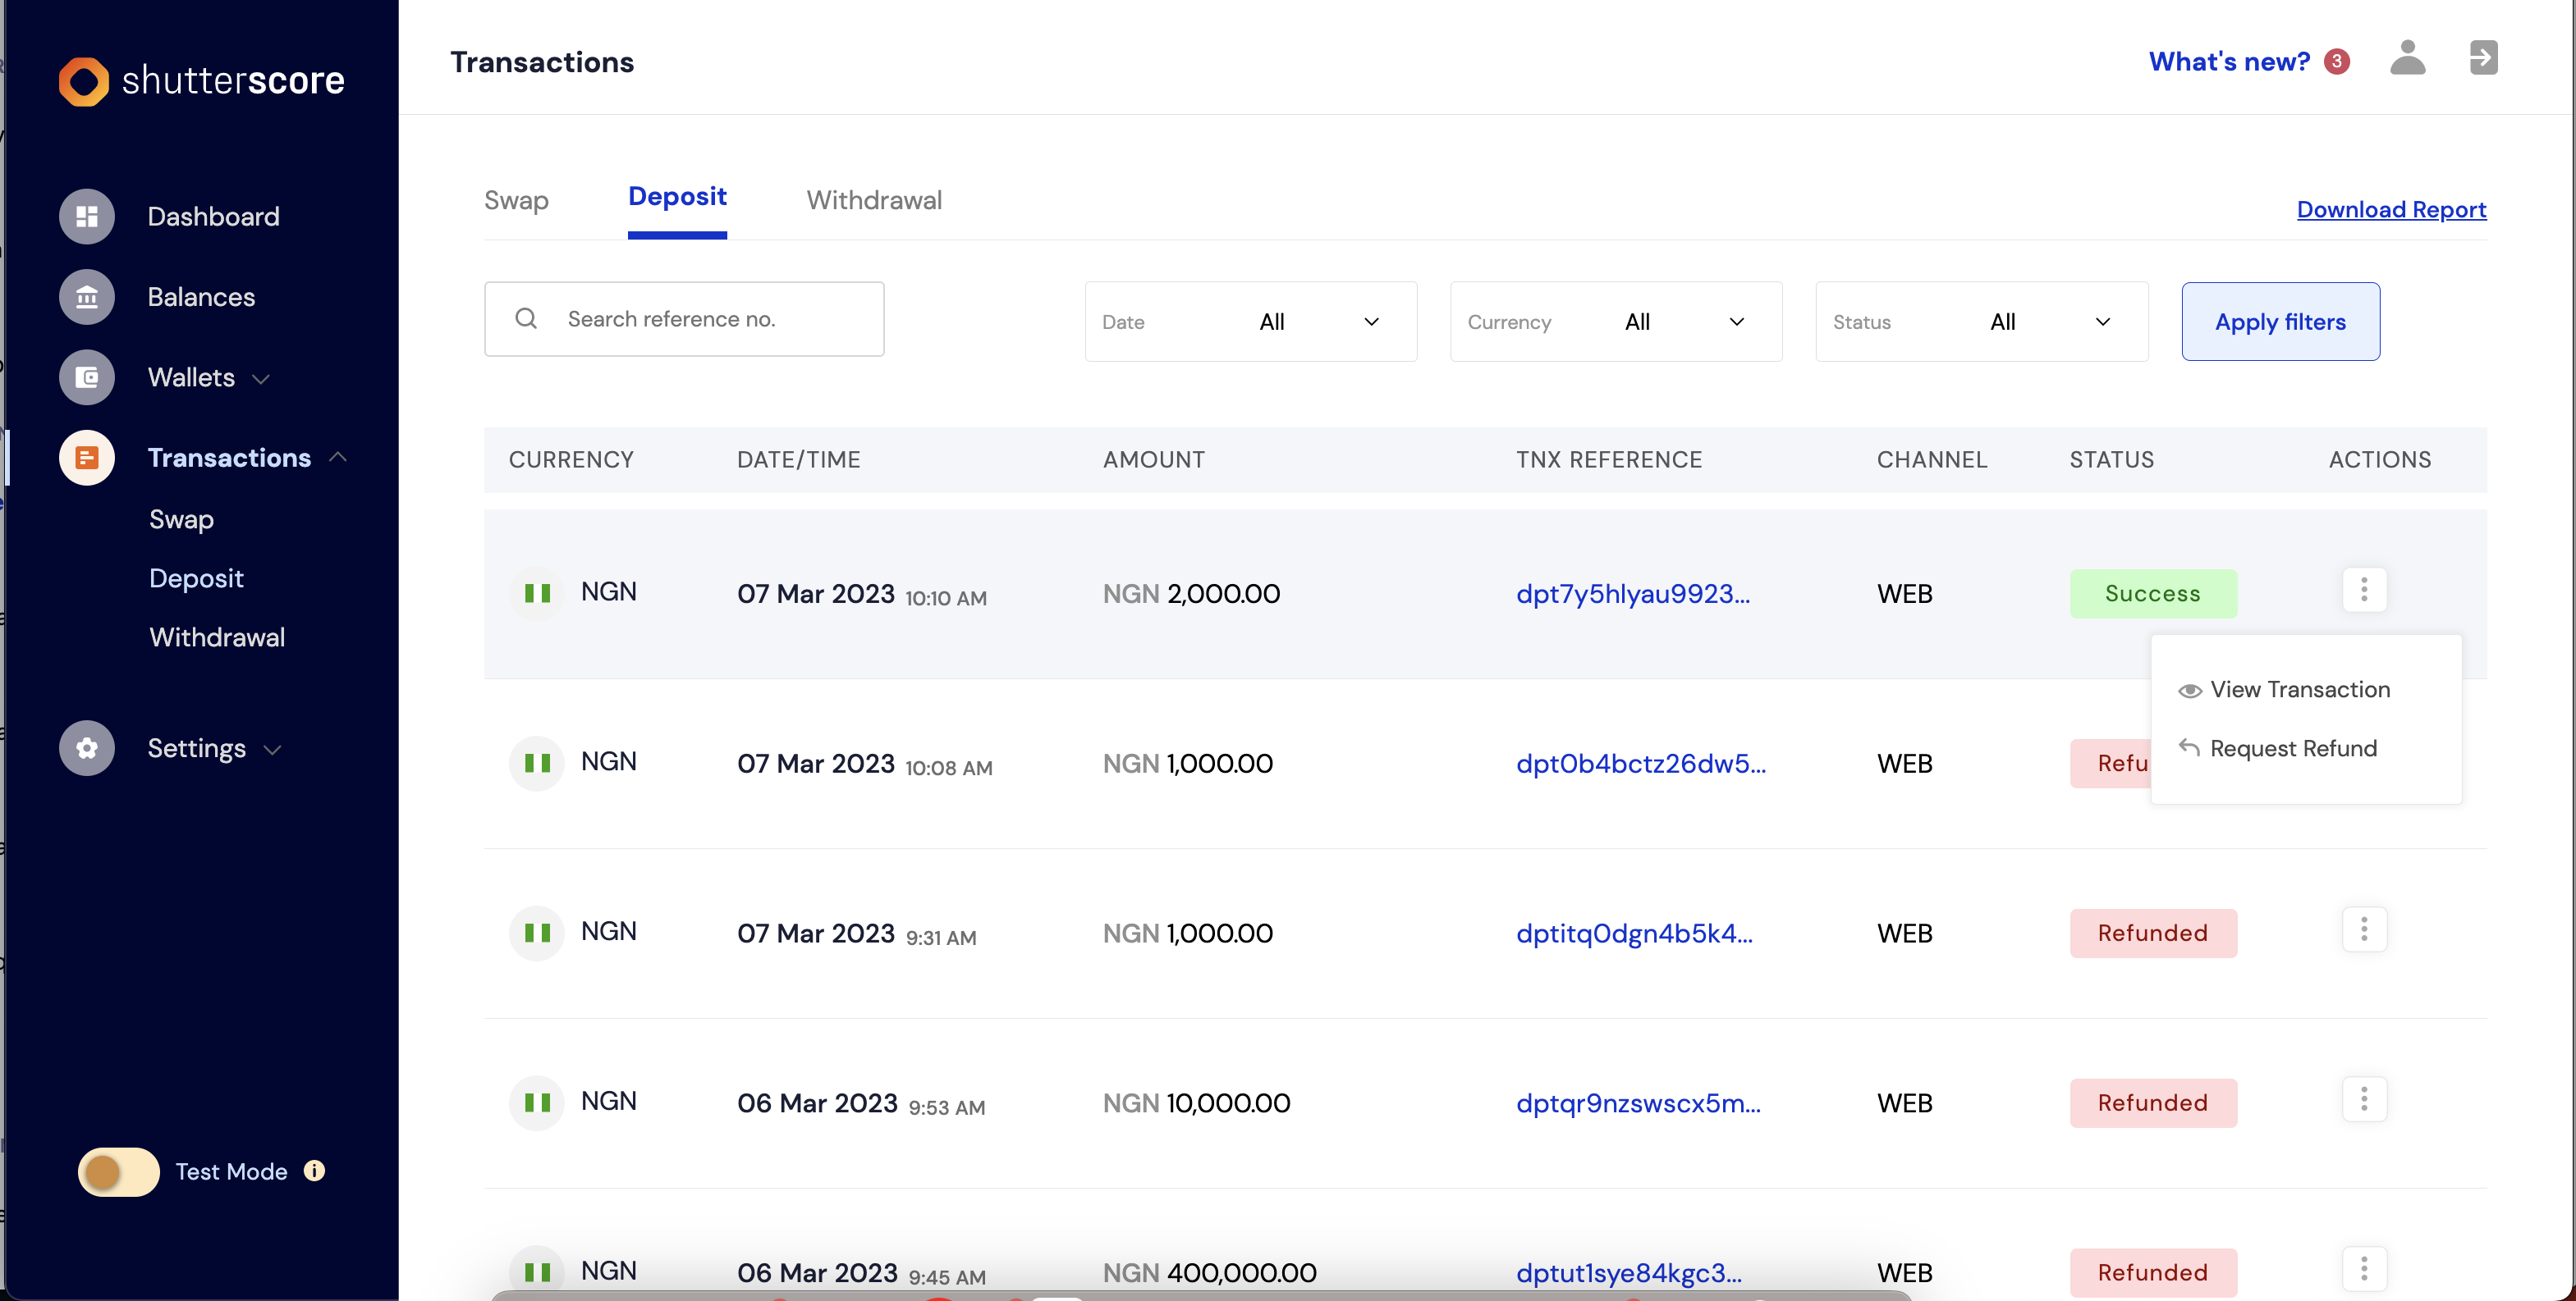Open actions menu for NGN 10,000.00 row
The width and height of the screenshot is (2576, 1301).
click(2364, 1100)
